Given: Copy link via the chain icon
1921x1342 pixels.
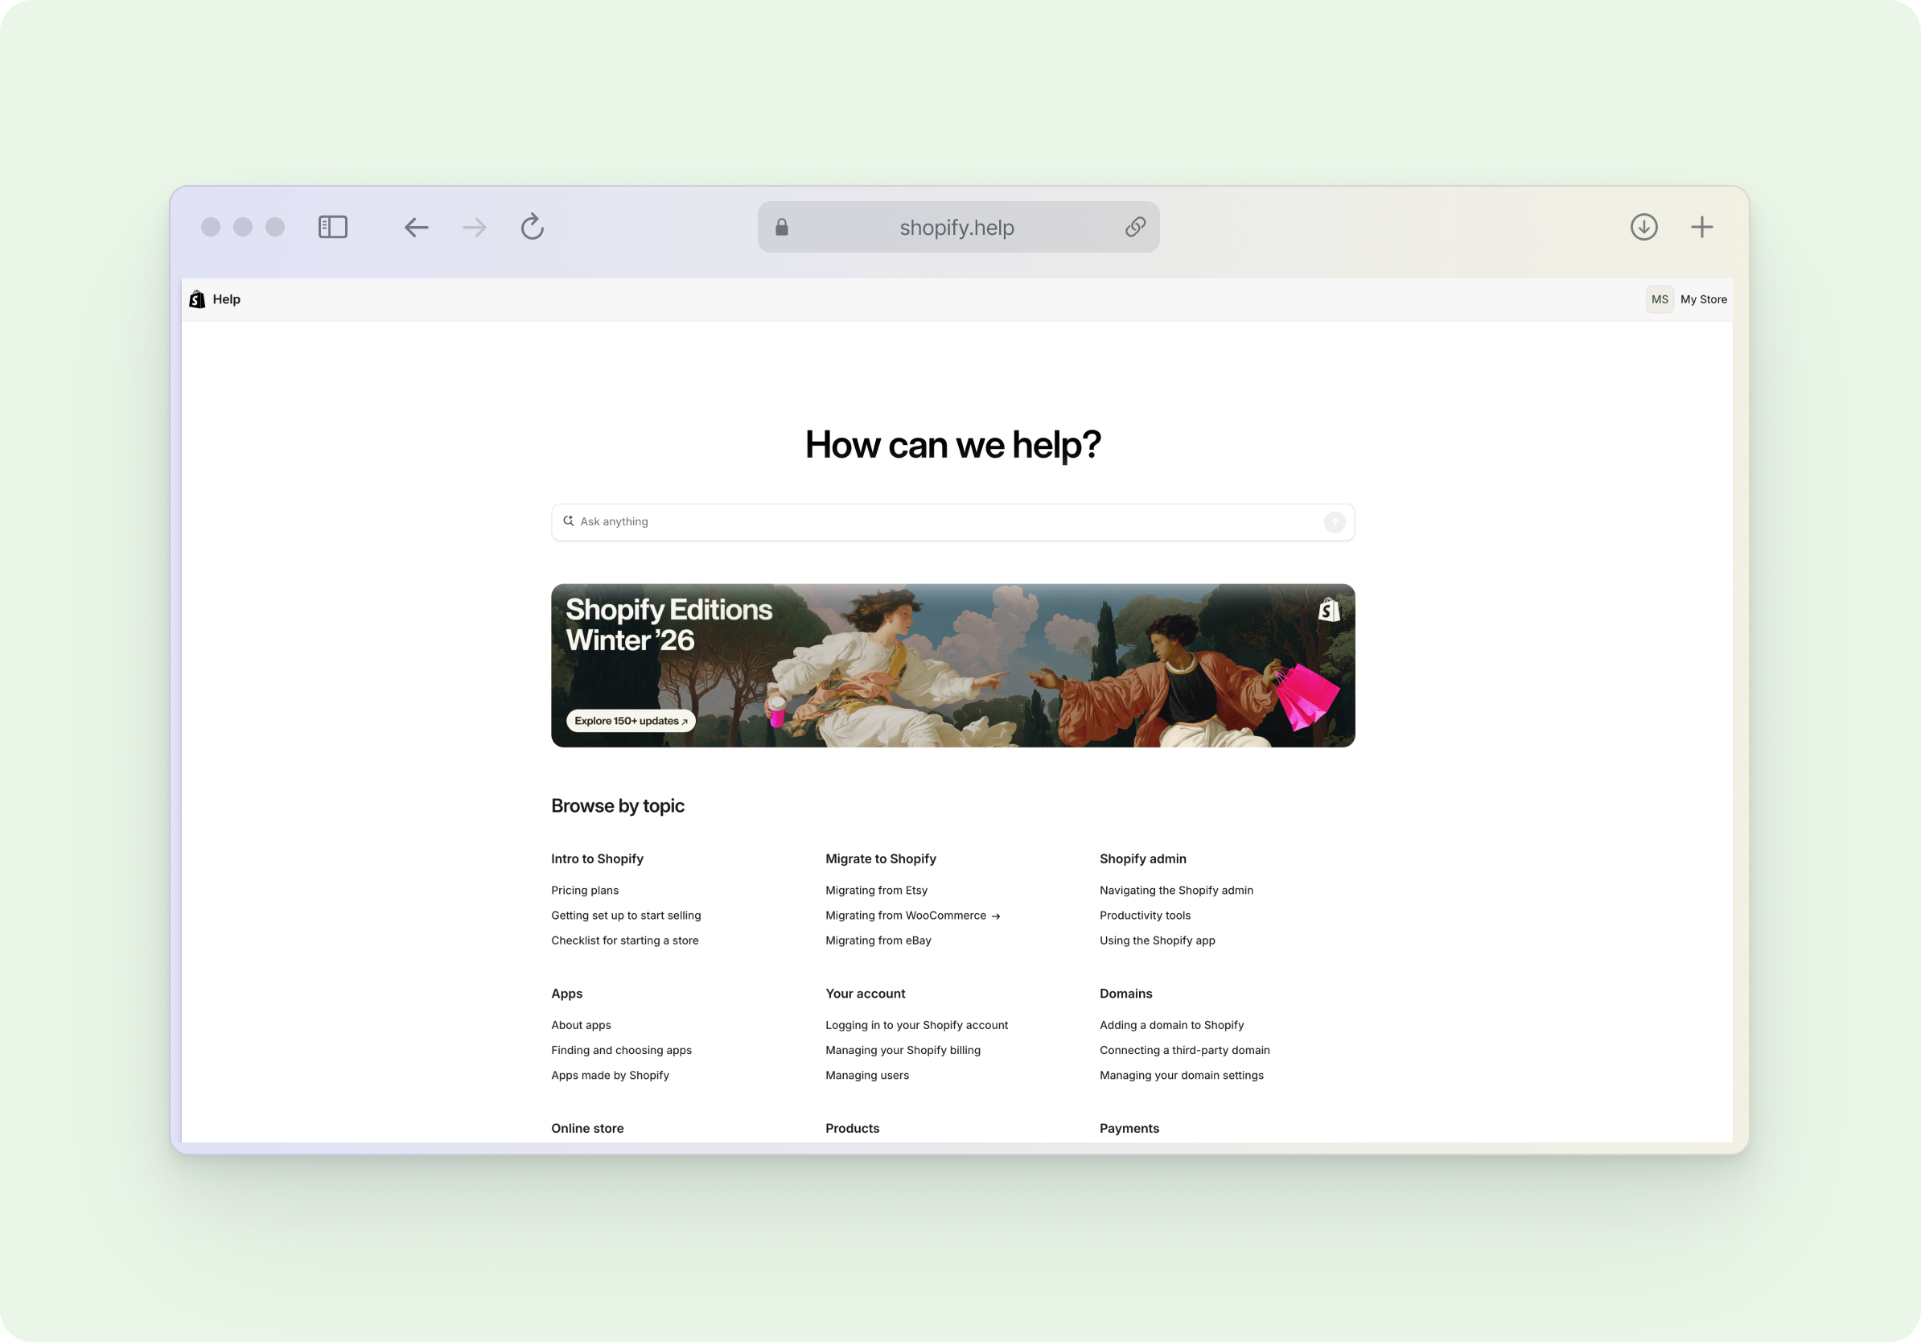Looking at the screenshot, I should click(x=1135, y=227).
